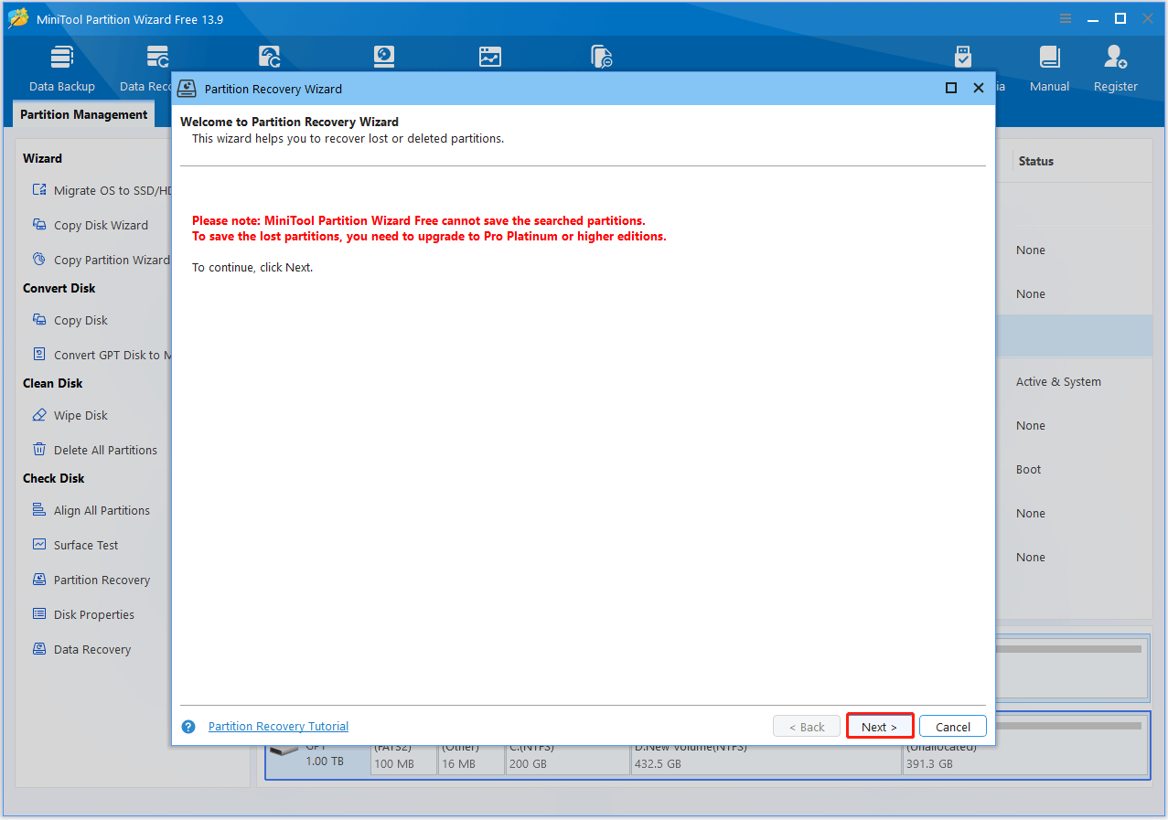Viewport: 1168px width, 820px height.
Task: Click the Clean Disk section heading
Action: click(x=53, y=383)
